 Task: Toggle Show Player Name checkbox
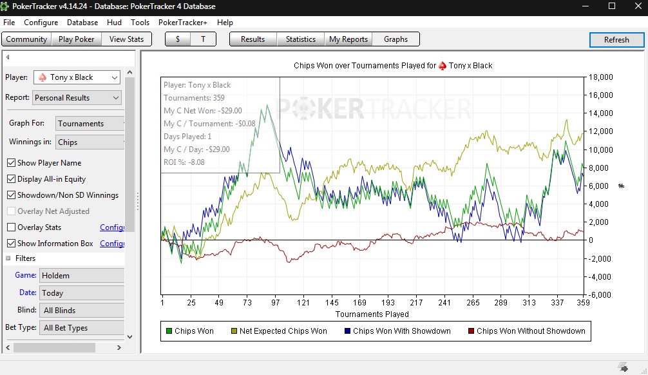pos(11,163)
